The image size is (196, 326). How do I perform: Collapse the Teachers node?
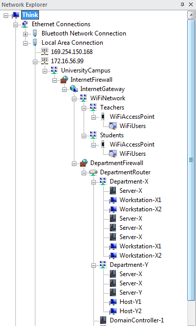pos(84,108)
